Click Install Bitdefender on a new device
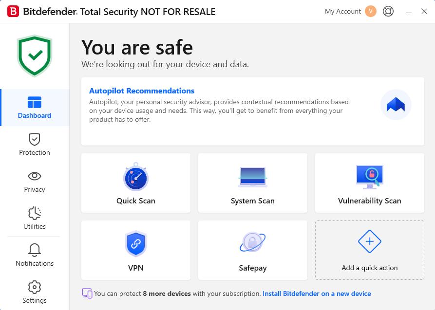 point(317,294)
